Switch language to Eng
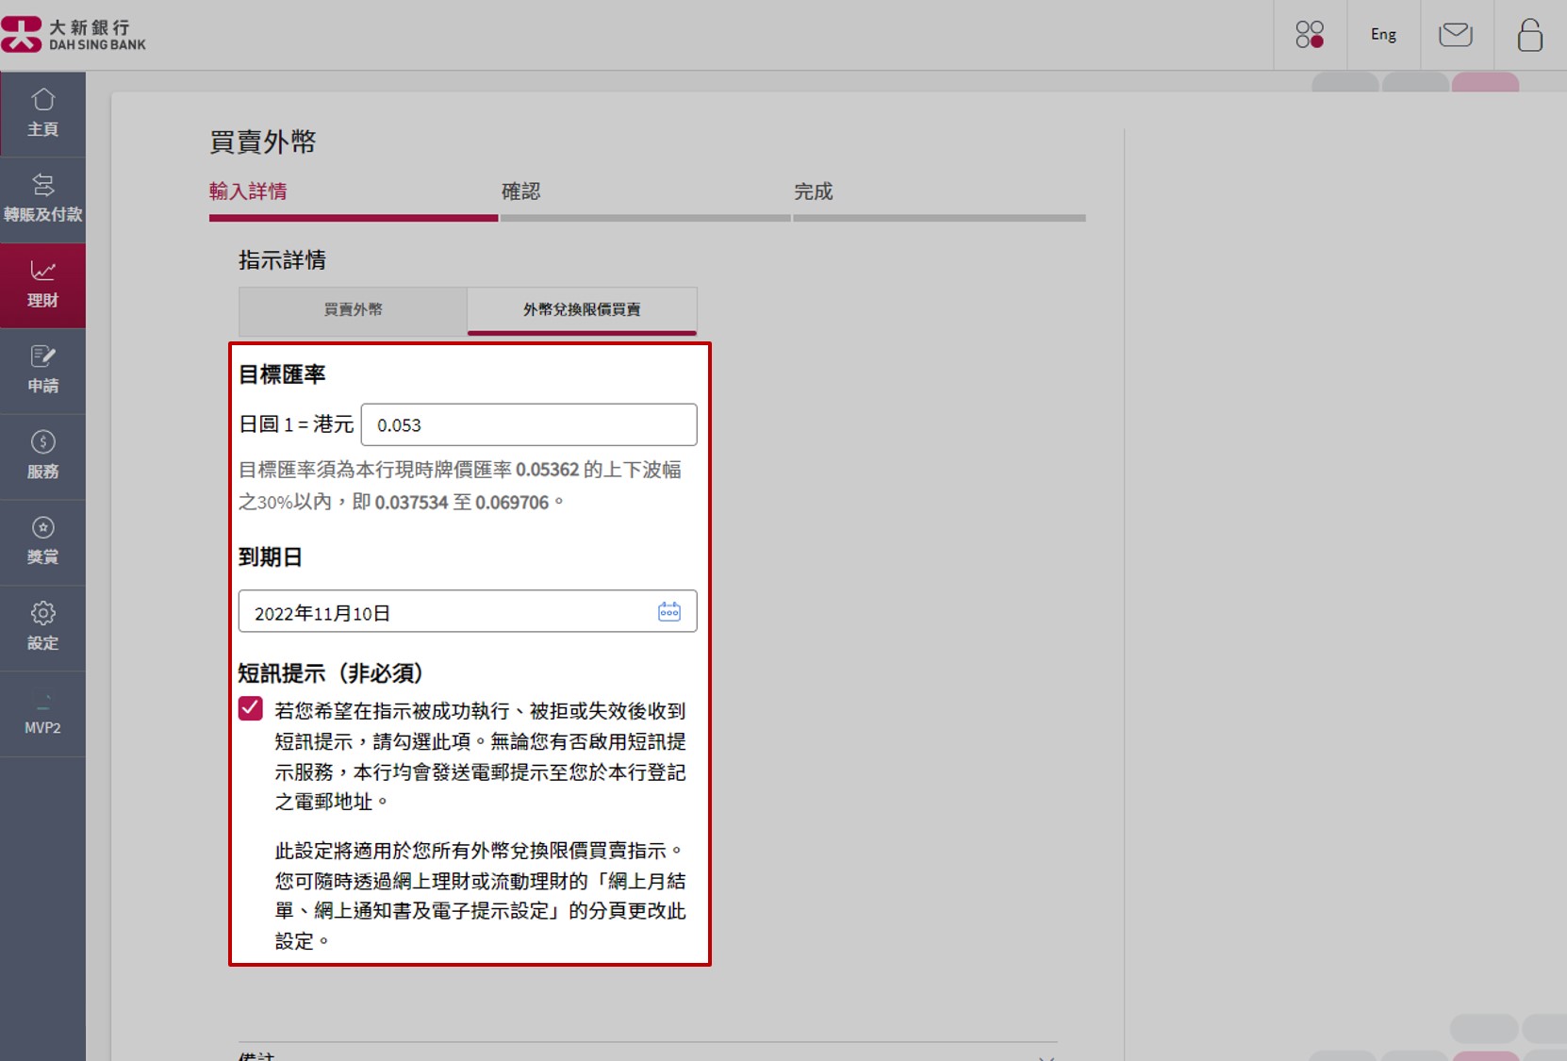The height and width of the screenshot is (1061, 1567). (x=1382, y=34)
